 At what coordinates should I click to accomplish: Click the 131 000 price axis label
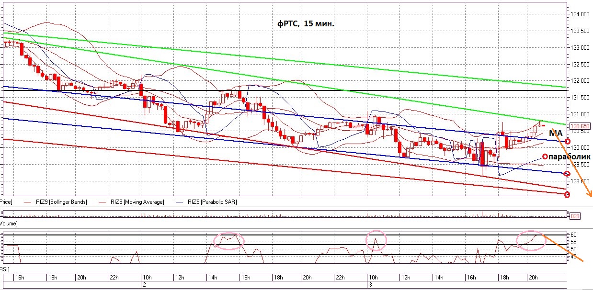(580, 114)
